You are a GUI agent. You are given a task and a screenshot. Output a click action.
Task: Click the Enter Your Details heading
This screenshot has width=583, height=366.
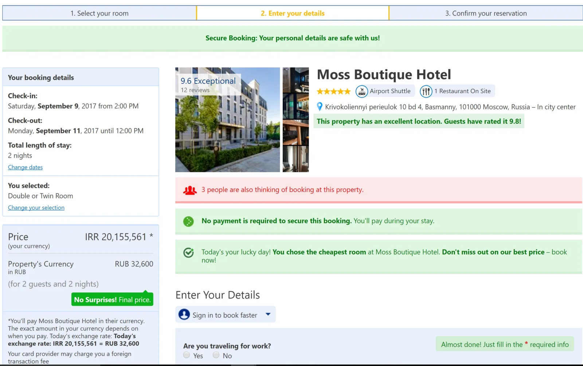click(218, 295)
